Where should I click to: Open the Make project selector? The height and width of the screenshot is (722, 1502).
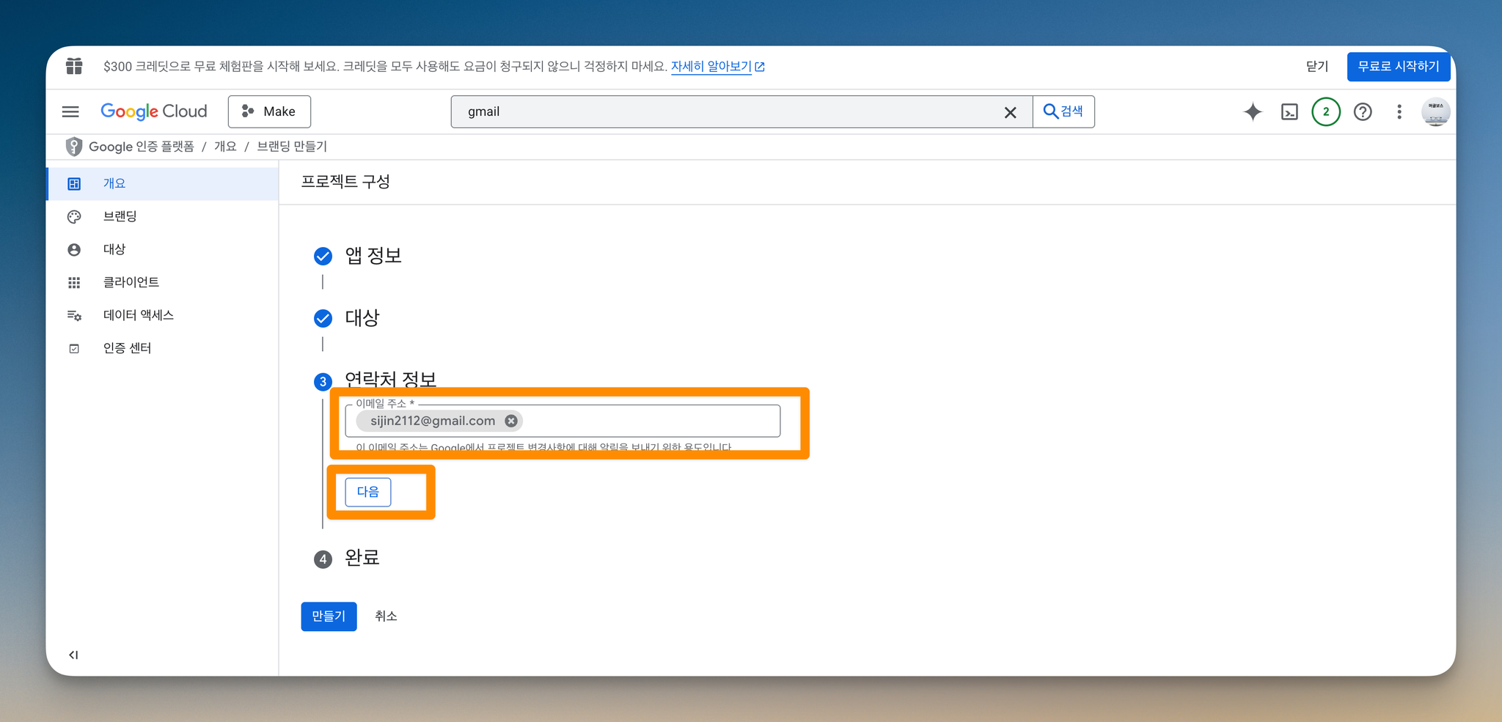(x=269, y=111)
